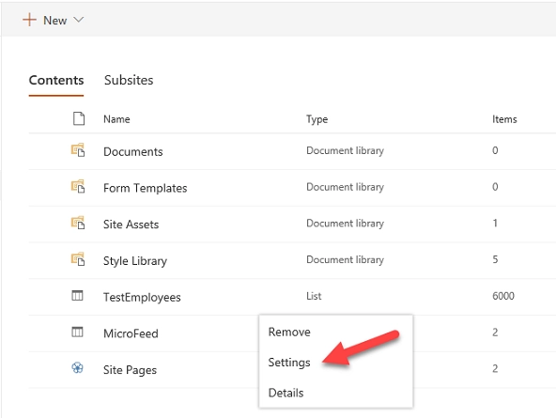Click the item count 2 for MicroFeed
The image size is (556, 418).
[x=495, y=333]
